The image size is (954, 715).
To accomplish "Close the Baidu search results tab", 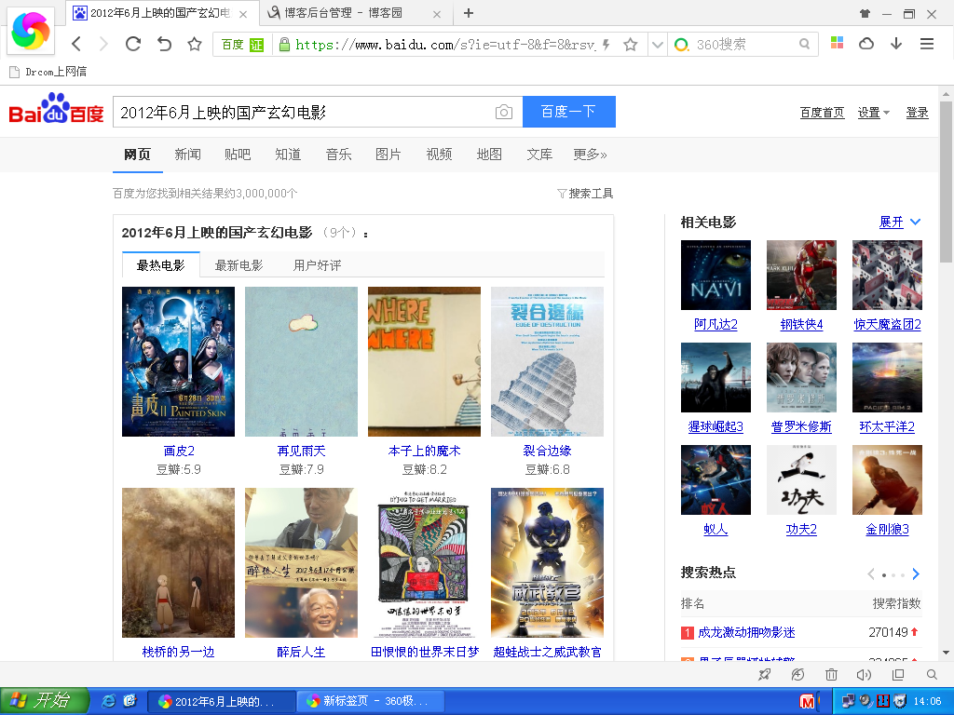I will (x=243, y=14).
